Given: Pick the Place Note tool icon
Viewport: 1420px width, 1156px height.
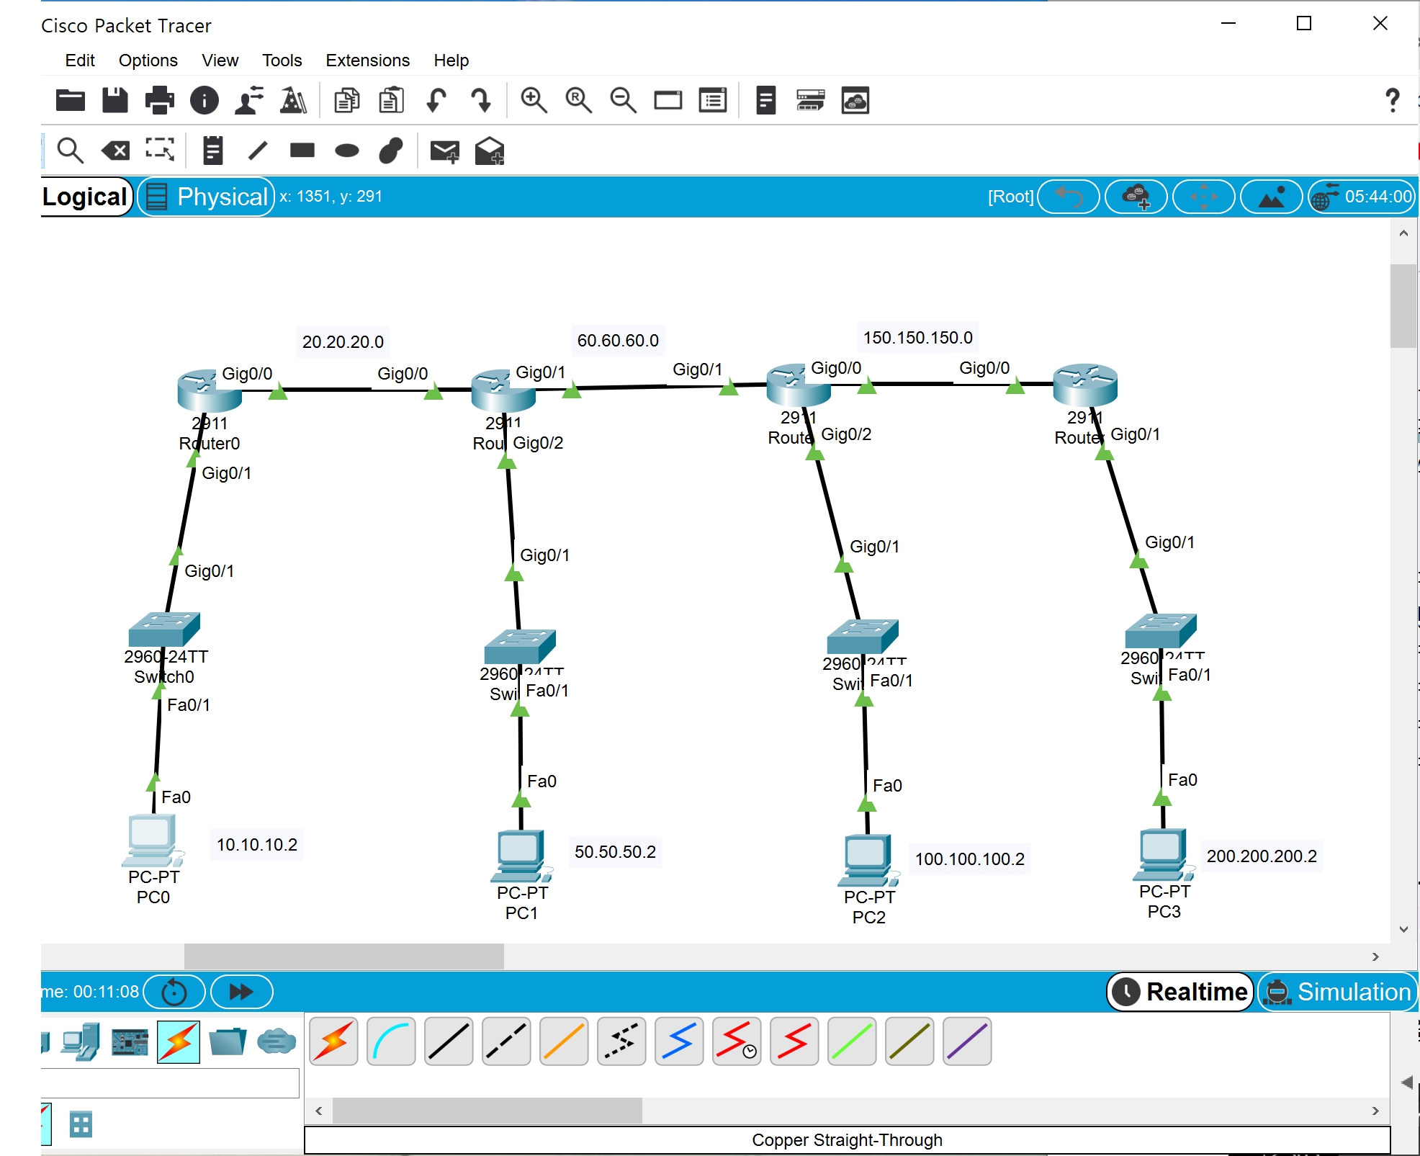Looking at the screenshot, I should pyautogui.click(x=212, y=151).
